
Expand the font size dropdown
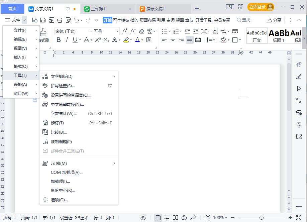click(x=117, y=31)
